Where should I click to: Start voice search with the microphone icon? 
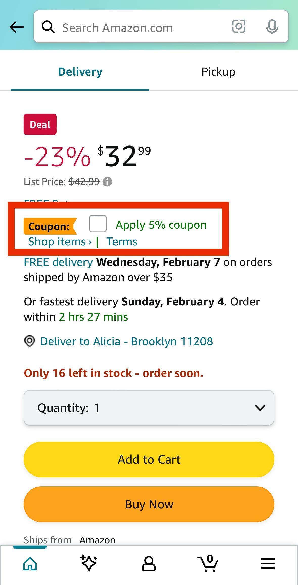tap(272, 27)
